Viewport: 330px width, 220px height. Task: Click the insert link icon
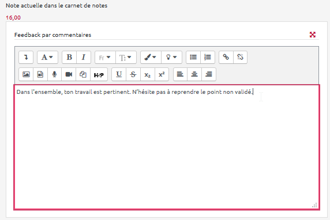pyautogui.click(x=226, y=57)
